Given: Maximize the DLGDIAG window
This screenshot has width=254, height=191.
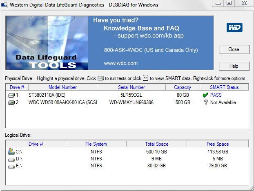Looking at the screenshot, I should click(x=229, y=3).
